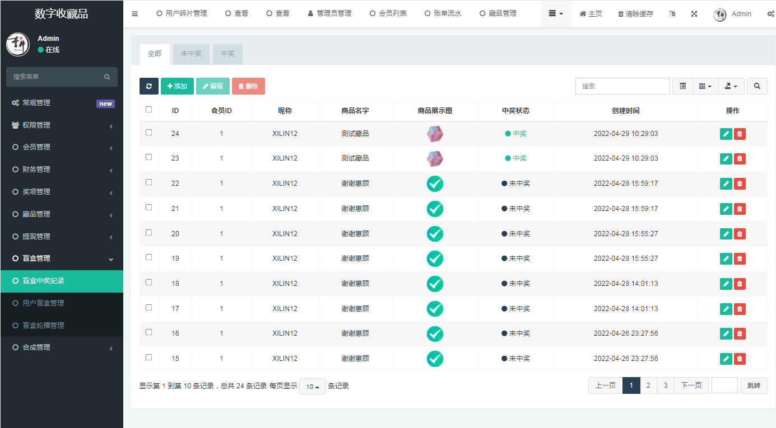Click the 测试藏品 thumbnail in row 24
The image size is (776, 428).
pyautogui.click(x=435, y=134)
